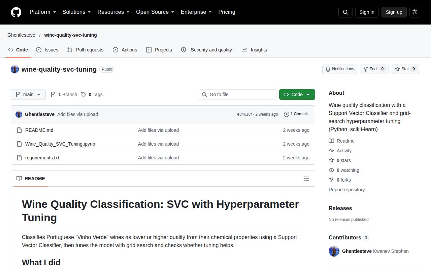431x269 pixels.
Task: Open commit hash e84618f
Action: click(244, 114)
